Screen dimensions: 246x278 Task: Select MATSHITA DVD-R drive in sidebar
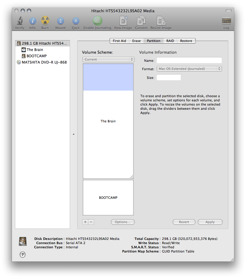(x=44, y=62)
